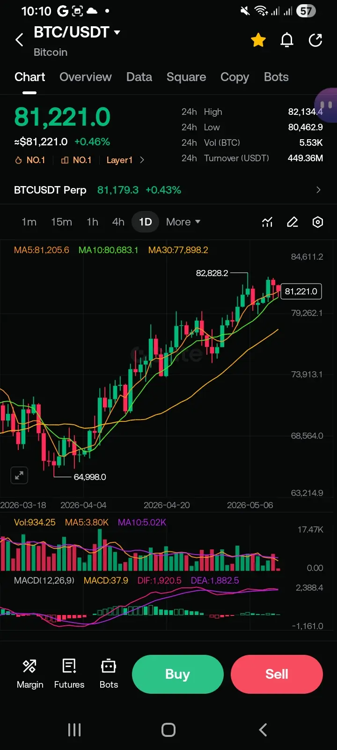Image resolution: width=337 pixels, height=750 pixels.
Task: Tap the battery indicator in status bar
Action: 306,11
